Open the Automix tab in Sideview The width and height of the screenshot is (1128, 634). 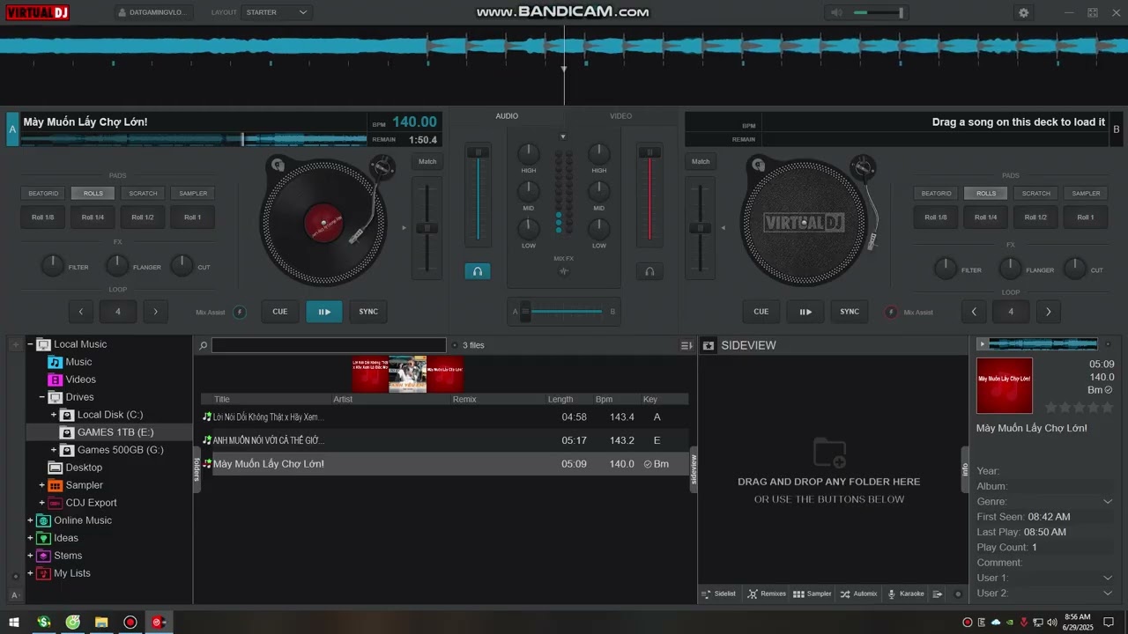point(858,594)
